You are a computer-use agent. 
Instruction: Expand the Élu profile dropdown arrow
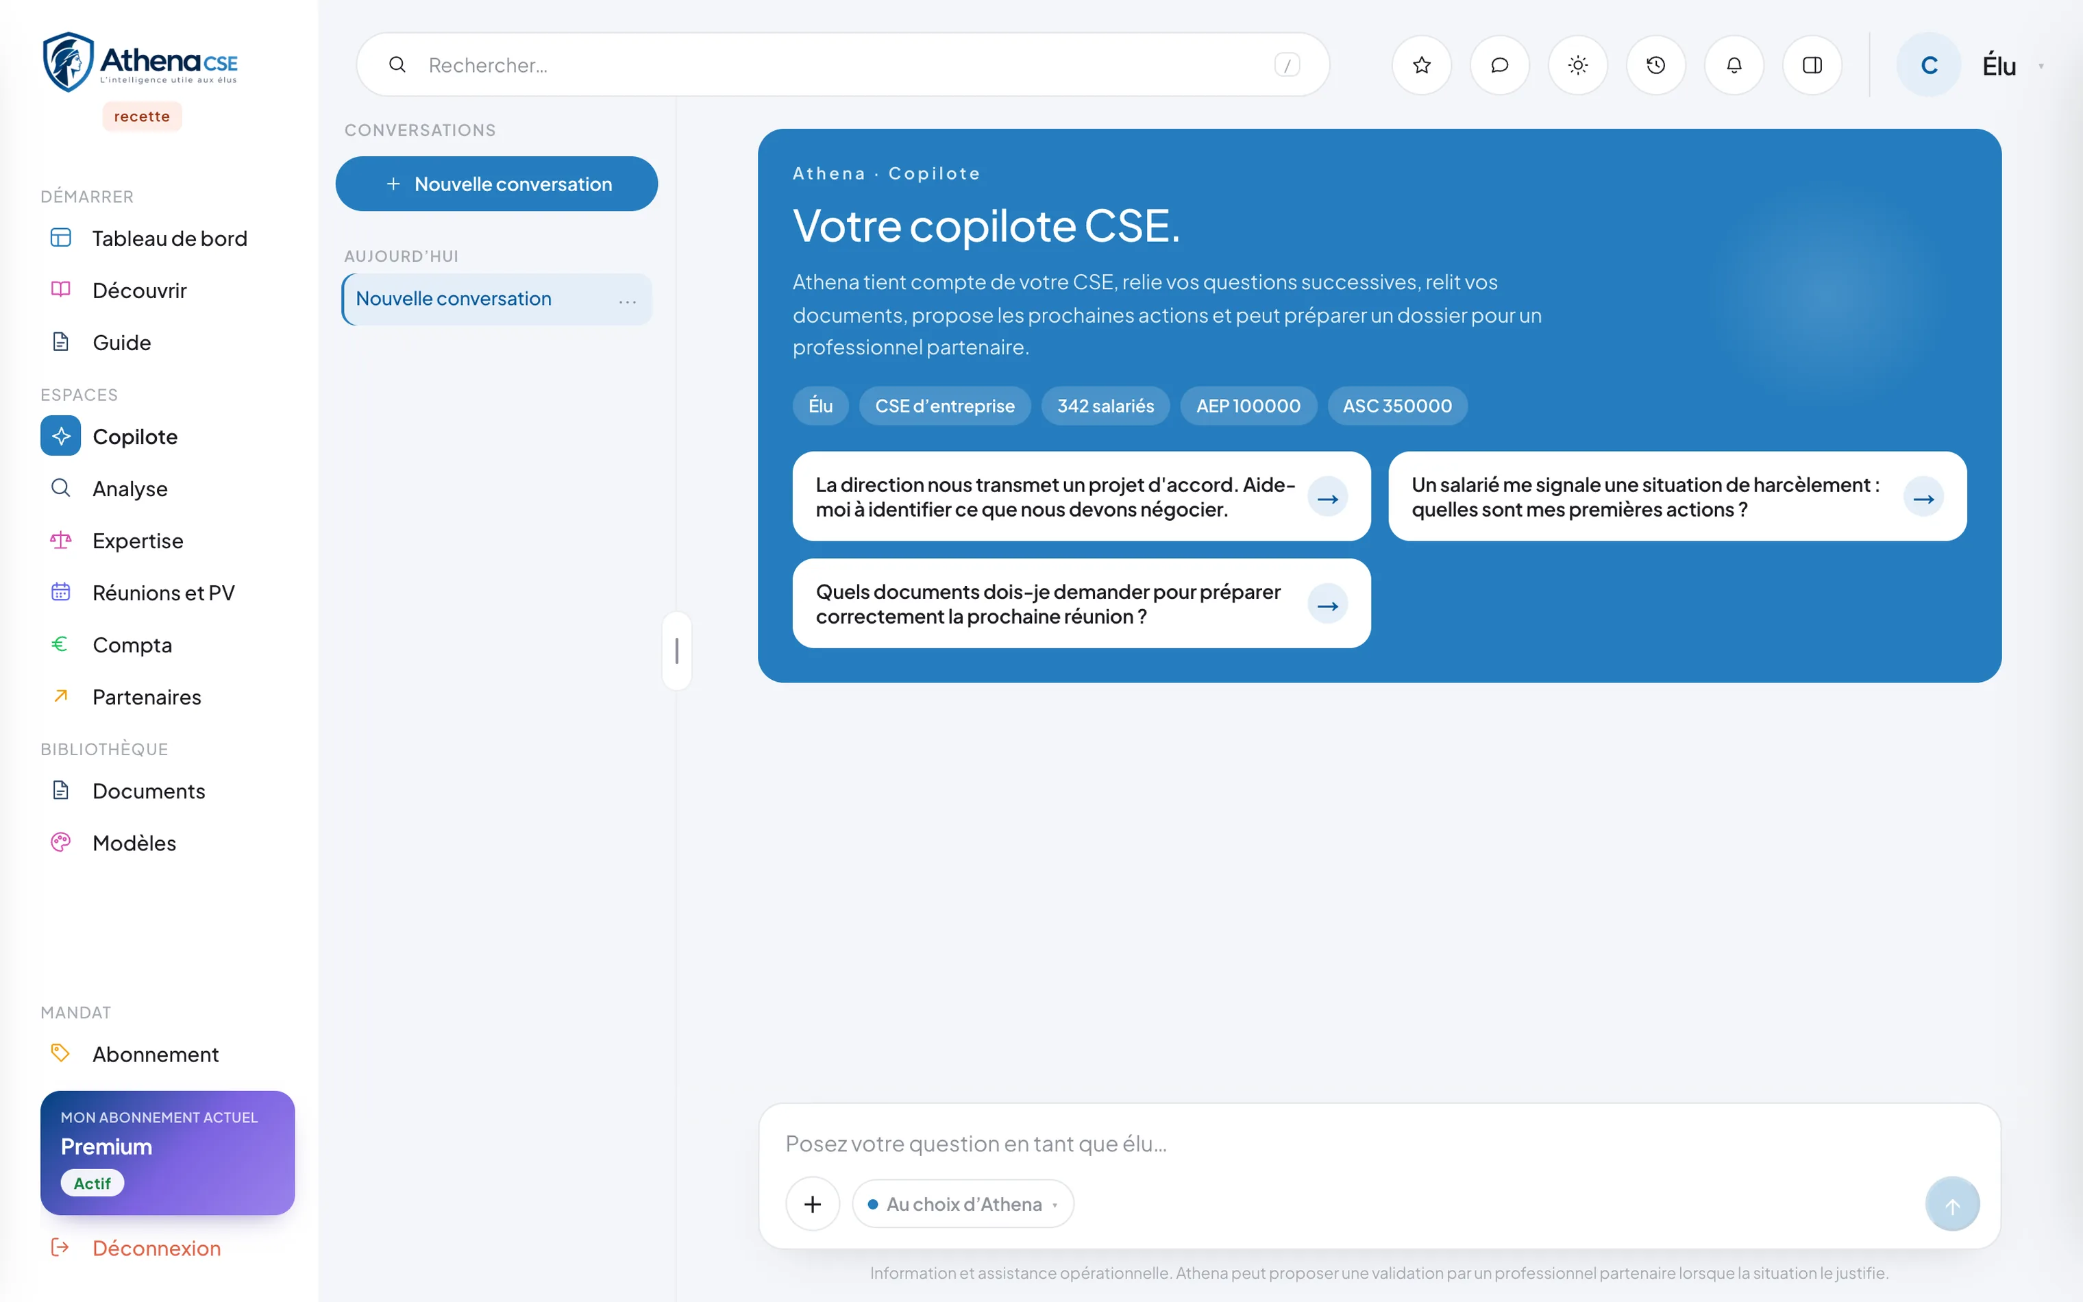tap(2041, 66)
